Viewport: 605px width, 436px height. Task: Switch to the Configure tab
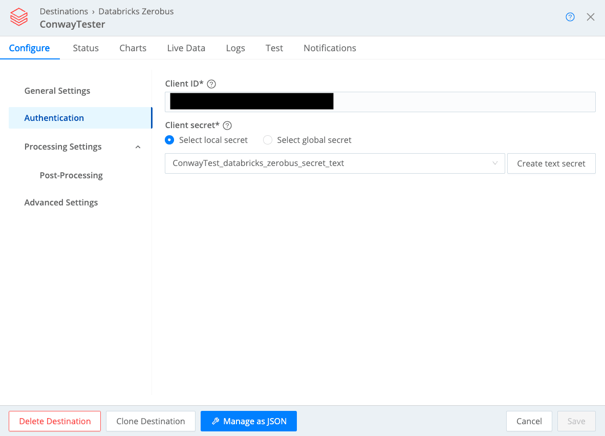coord(29,48)
